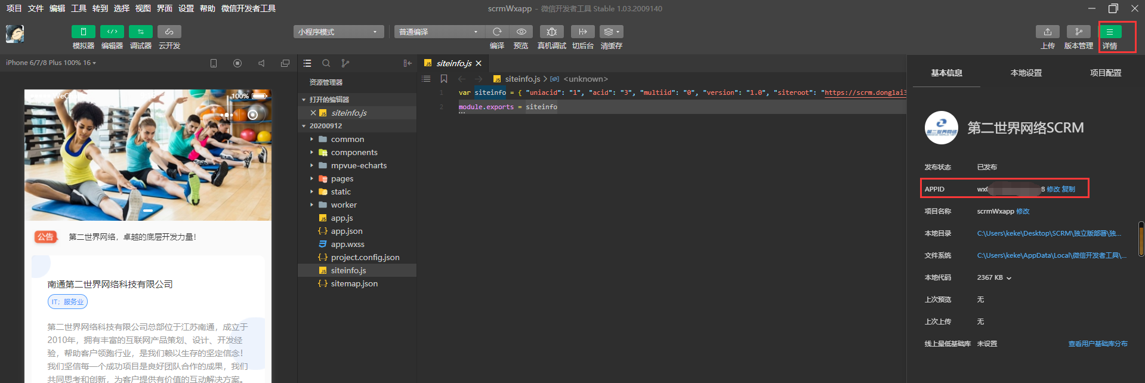
Task: Start 真机调试 real device debugging
Action: pyautogui.click(x=552, y=32)
